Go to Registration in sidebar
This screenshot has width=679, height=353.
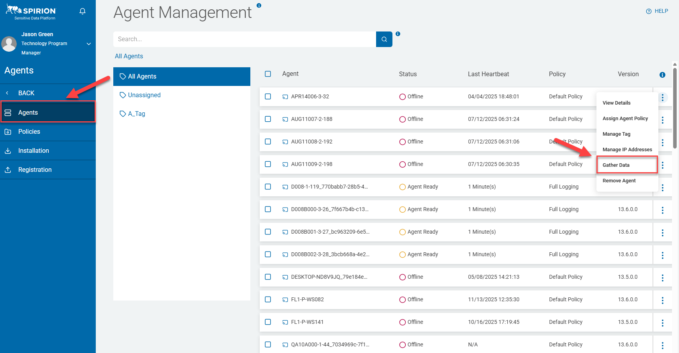(x=35, y=170)
